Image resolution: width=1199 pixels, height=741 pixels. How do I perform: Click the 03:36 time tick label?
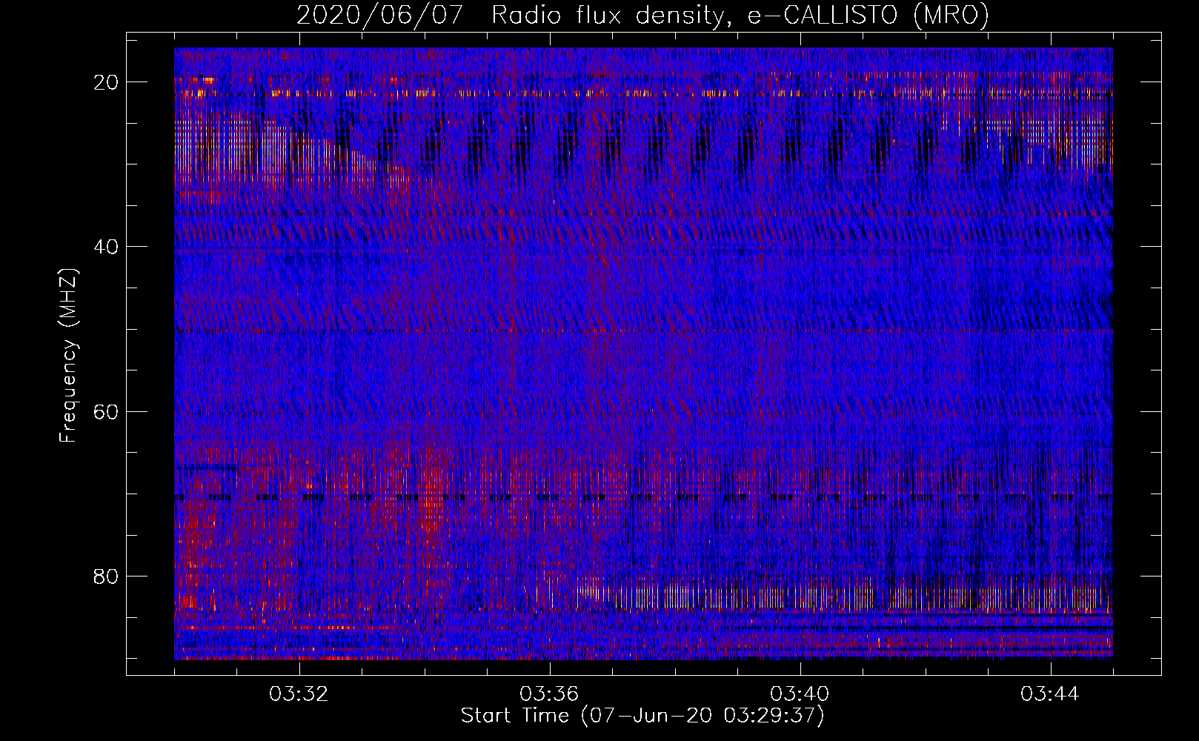tap(549, 694)
